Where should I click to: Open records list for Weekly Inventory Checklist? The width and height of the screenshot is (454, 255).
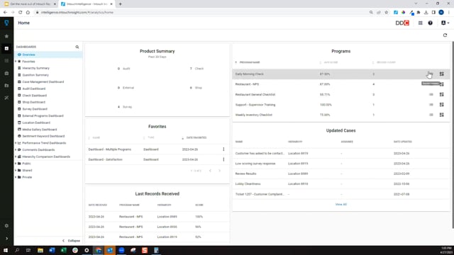coord(431,115)
